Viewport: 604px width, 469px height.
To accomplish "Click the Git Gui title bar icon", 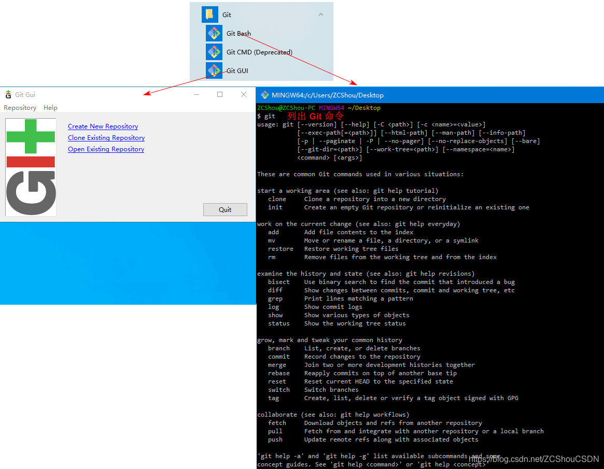I will tap(8, 94).
